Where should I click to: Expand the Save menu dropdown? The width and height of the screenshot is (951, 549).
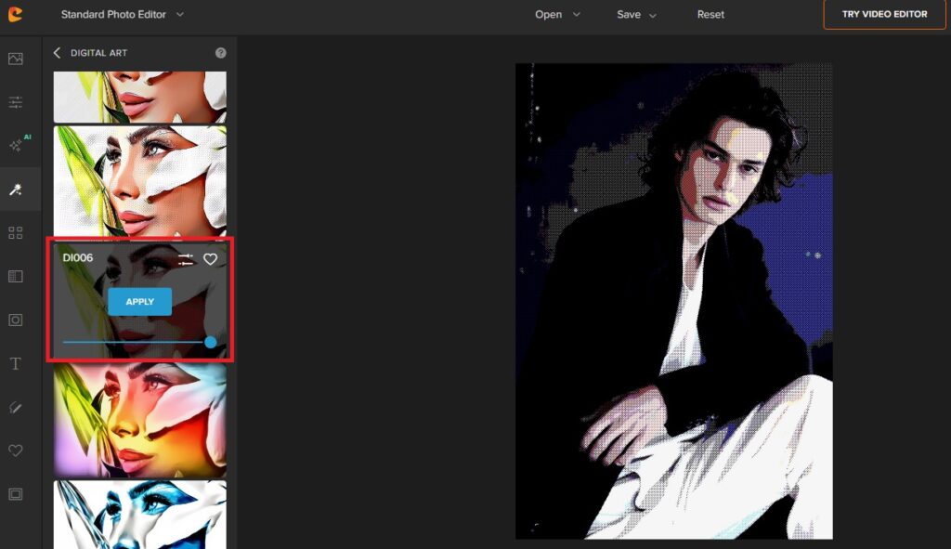click(x=636, y=14)
